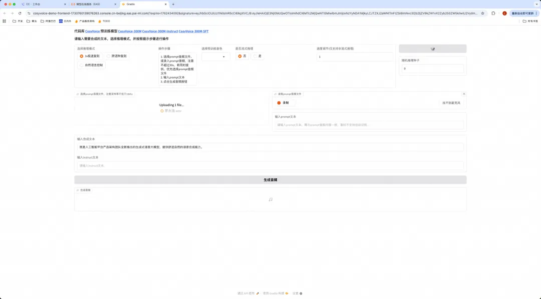Reload the page
This screenshot has width=541, height=299.
click(19, 13)
